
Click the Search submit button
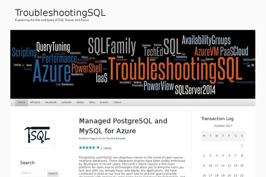tap(53, 173)
